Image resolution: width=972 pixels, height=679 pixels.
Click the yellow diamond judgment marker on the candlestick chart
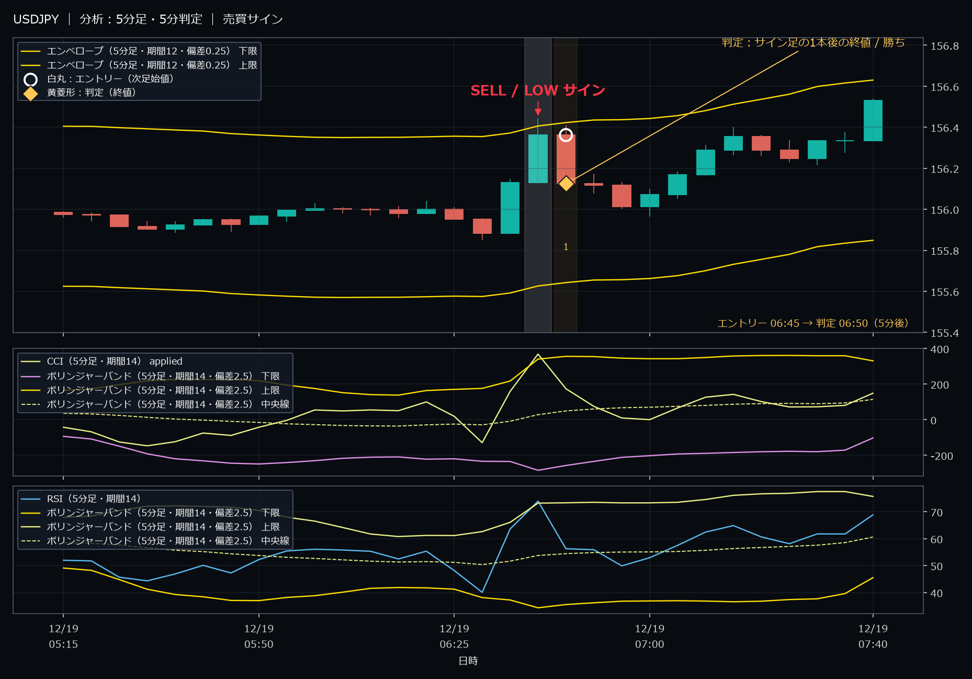566,184
